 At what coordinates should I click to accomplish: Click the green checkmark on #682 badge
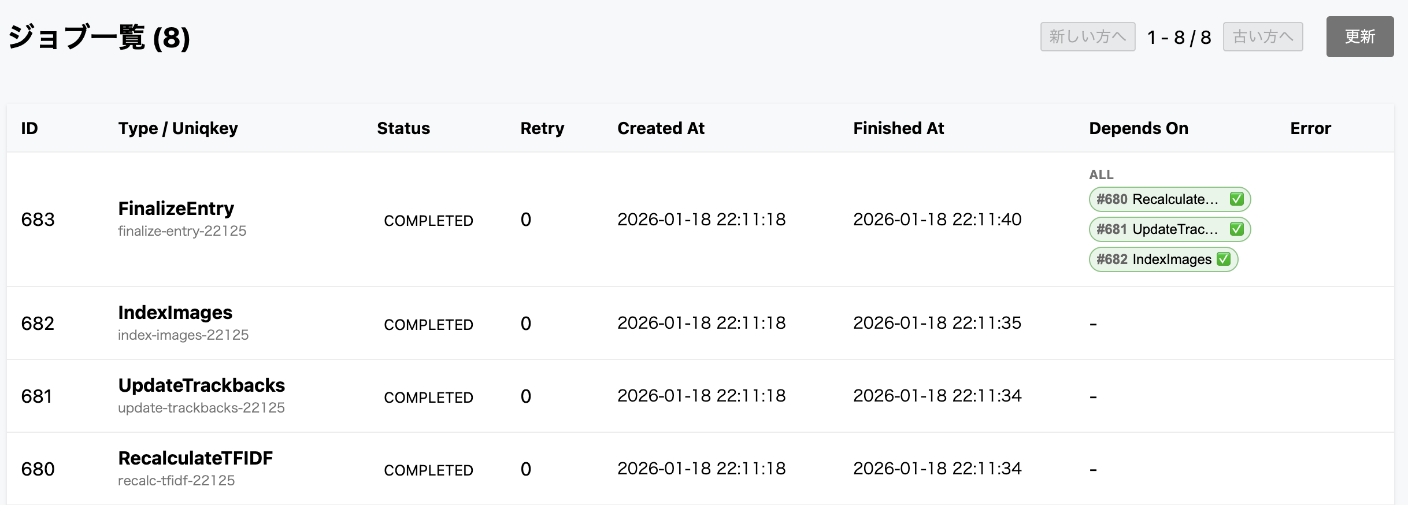[x=1223, y=259]
